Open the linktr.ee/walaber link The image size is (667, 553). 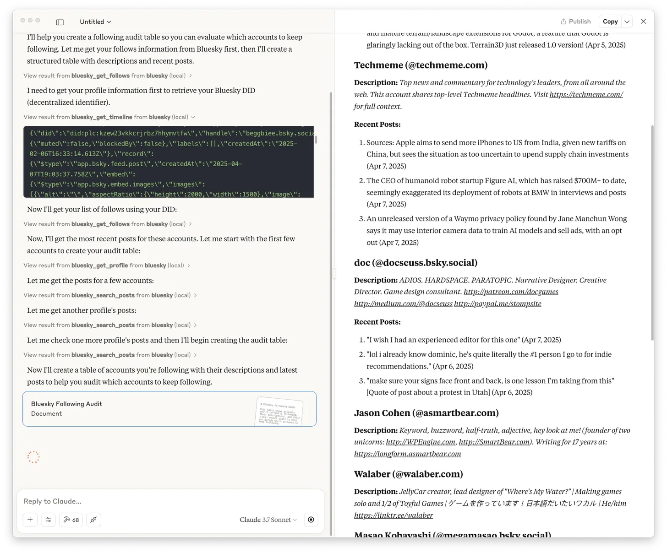(x=394, y=515)
